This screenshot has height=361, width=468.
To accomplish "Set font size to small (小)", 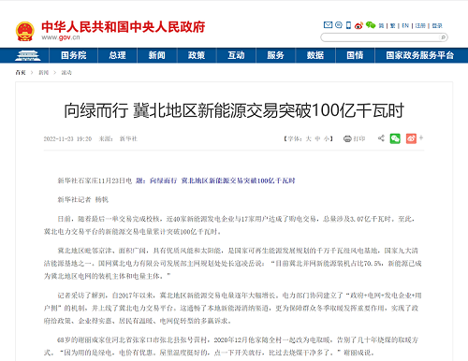I will click(x=327, y=138).
